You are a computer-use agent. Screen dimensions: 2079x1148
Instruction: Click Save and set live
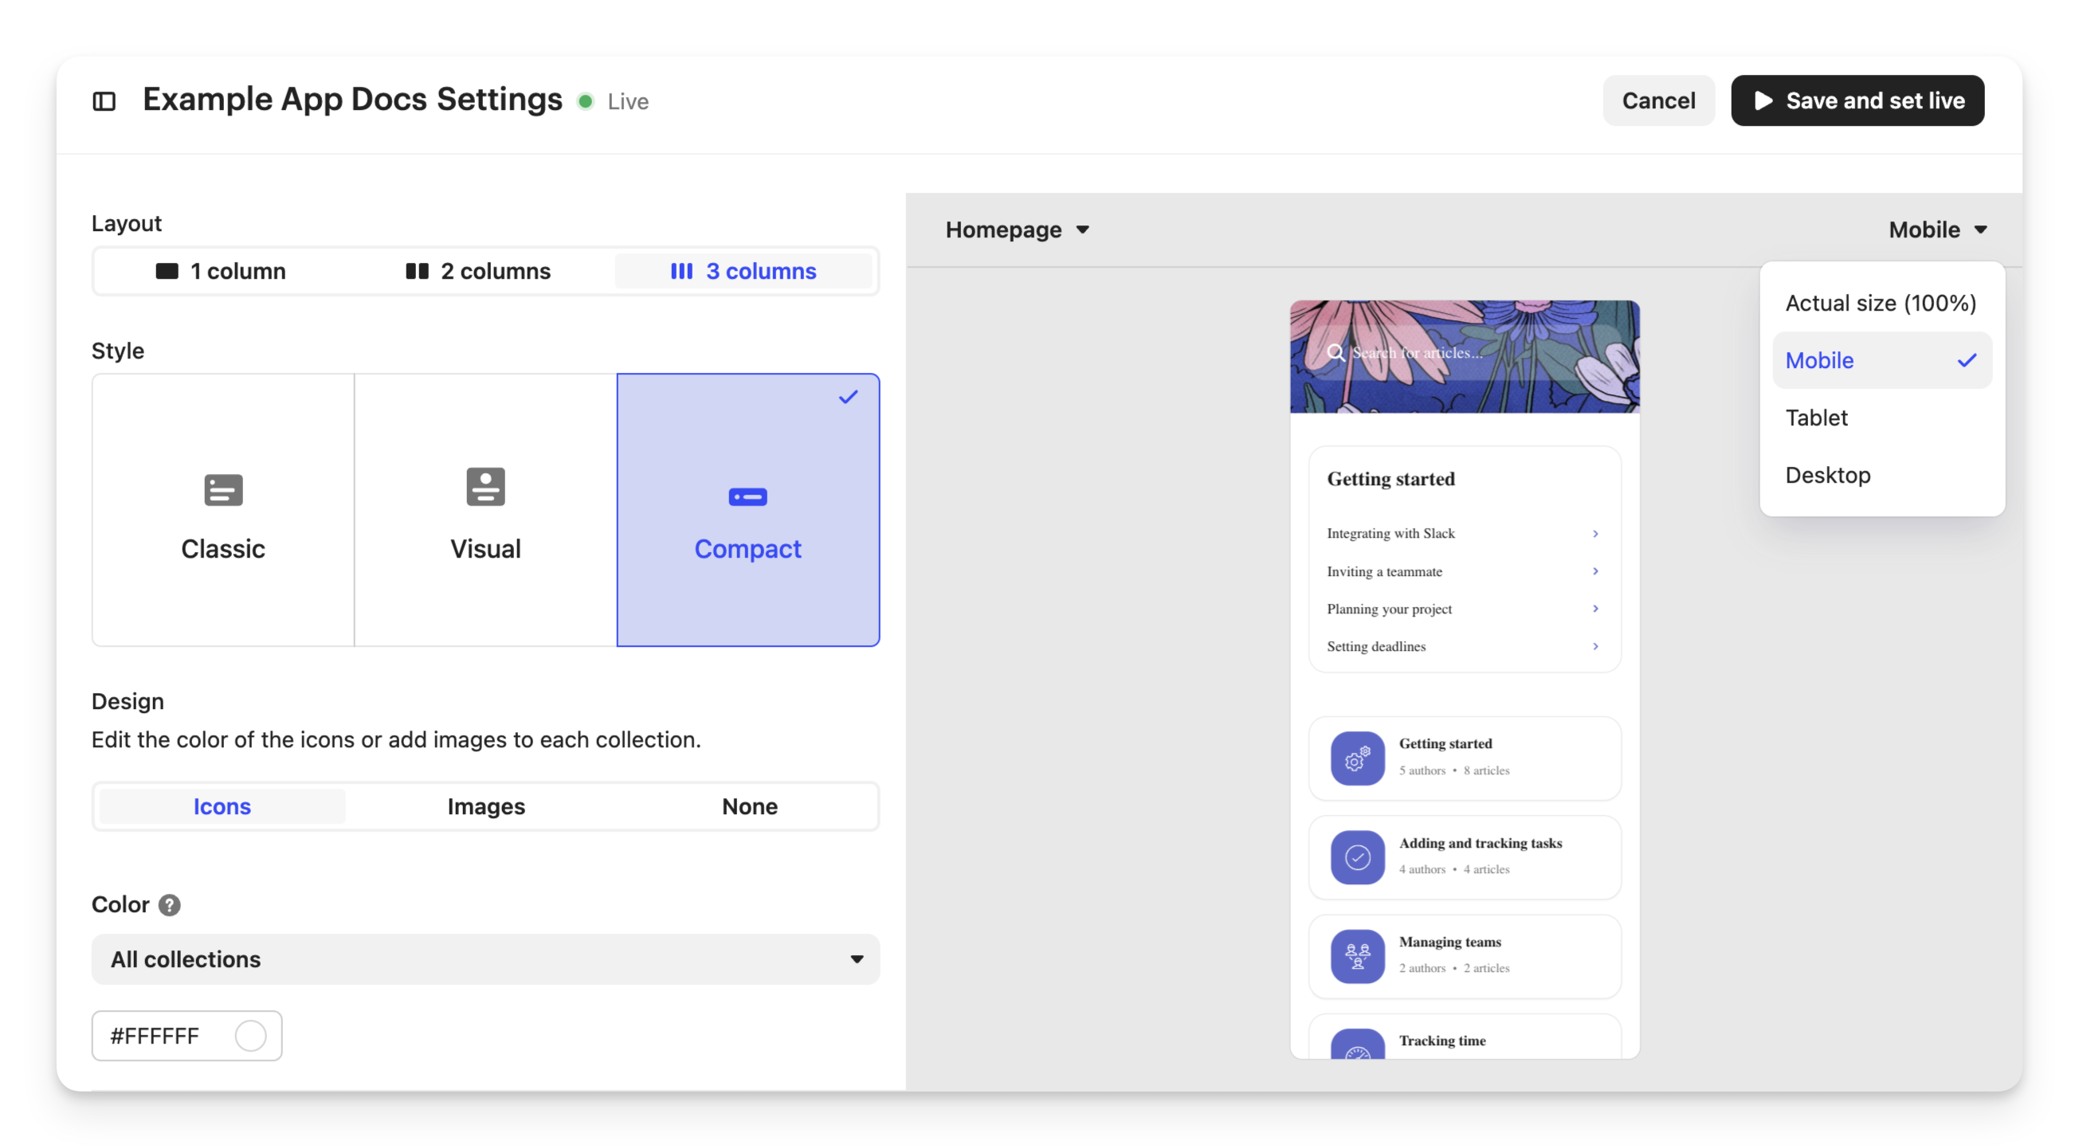point(1857,101)
